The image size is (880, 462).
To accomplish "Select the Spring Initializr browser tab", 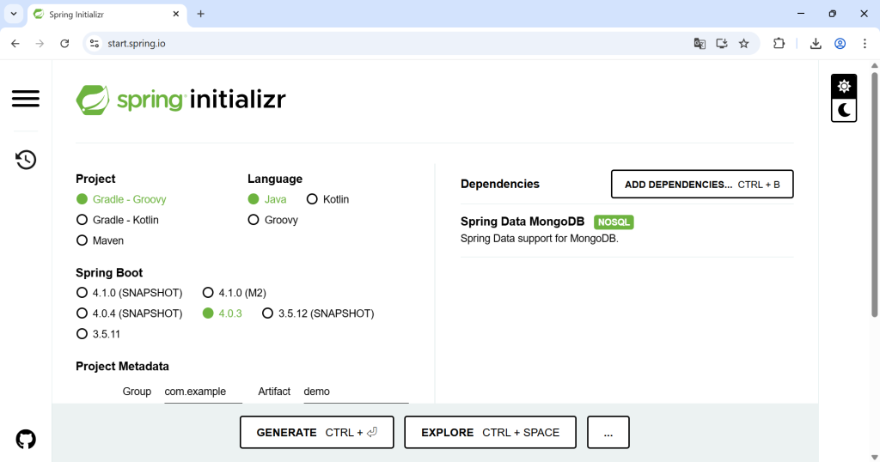I will (x=103, y=15).
